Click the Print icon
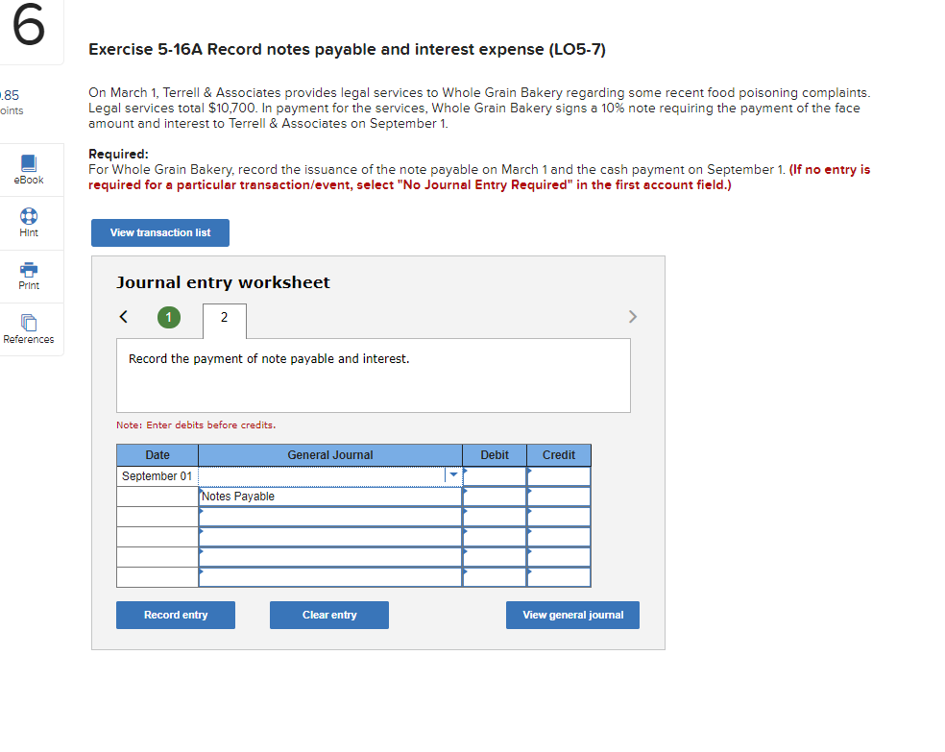Image resolution: width=945 pixels, height=752 pixels. [x=29, y=276]
